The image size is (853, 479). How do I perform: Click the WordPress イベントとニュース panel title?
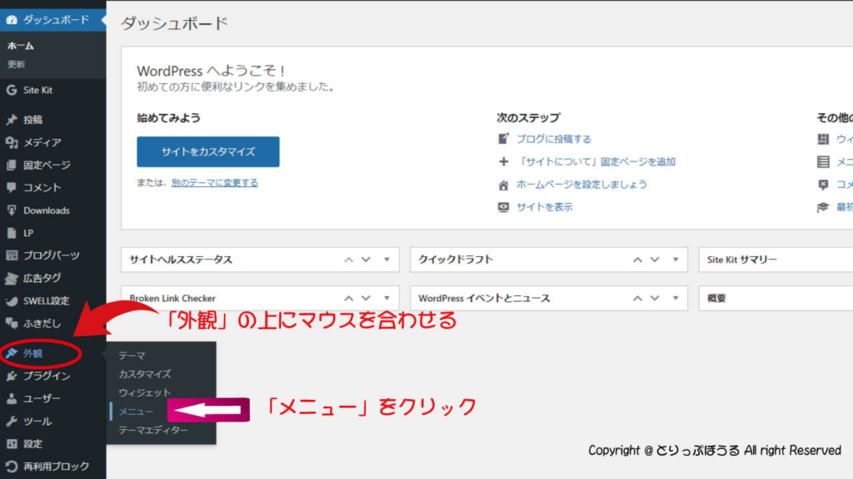[x=484, y=299]
